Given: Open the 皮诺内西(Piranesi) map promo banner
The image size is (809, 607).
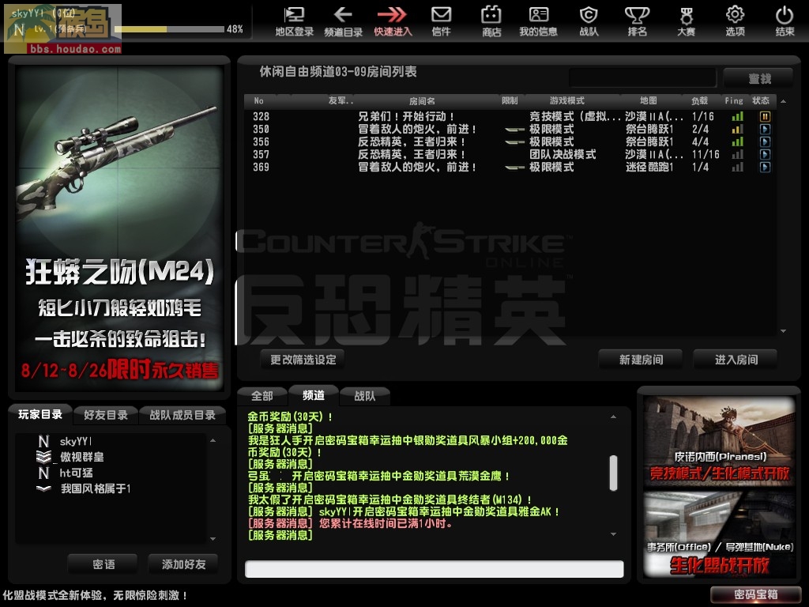Looking at the screenshot, I should click(x=719, y=441).
